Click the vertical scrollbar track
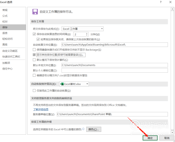 (172, 71)
